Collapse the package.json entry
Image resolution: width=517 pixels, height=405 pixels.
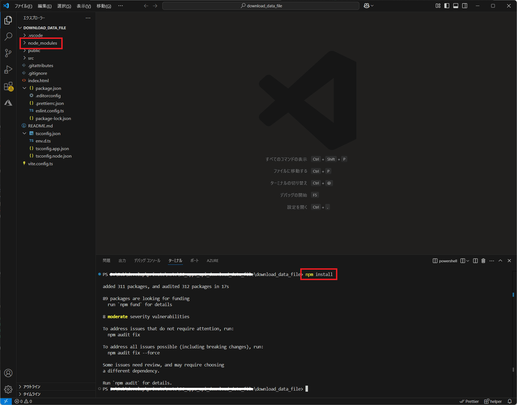[x=25, y=88]
